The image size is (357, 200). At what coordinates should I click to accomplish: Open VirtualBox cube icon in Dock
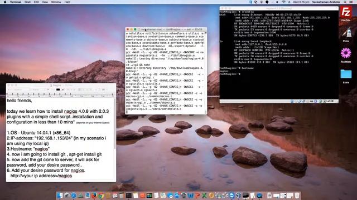[238, 196]
